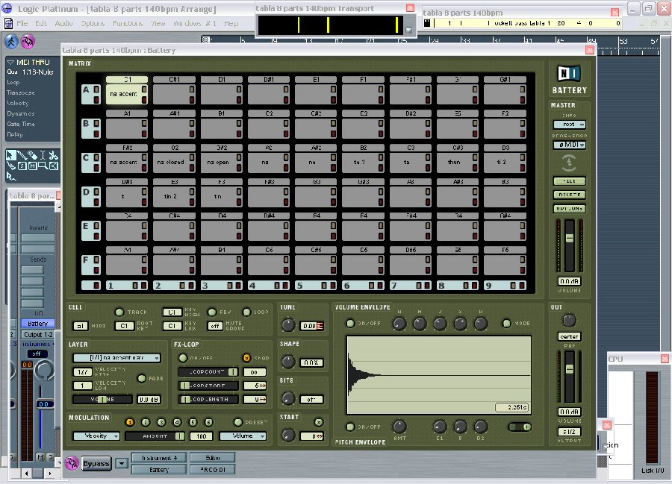Toggle FX-Loop On/Off

point(182,358)
